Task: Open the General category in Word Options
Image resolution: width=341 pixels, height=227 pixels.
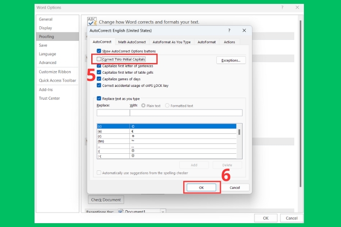Action: (x=58, y=19)
